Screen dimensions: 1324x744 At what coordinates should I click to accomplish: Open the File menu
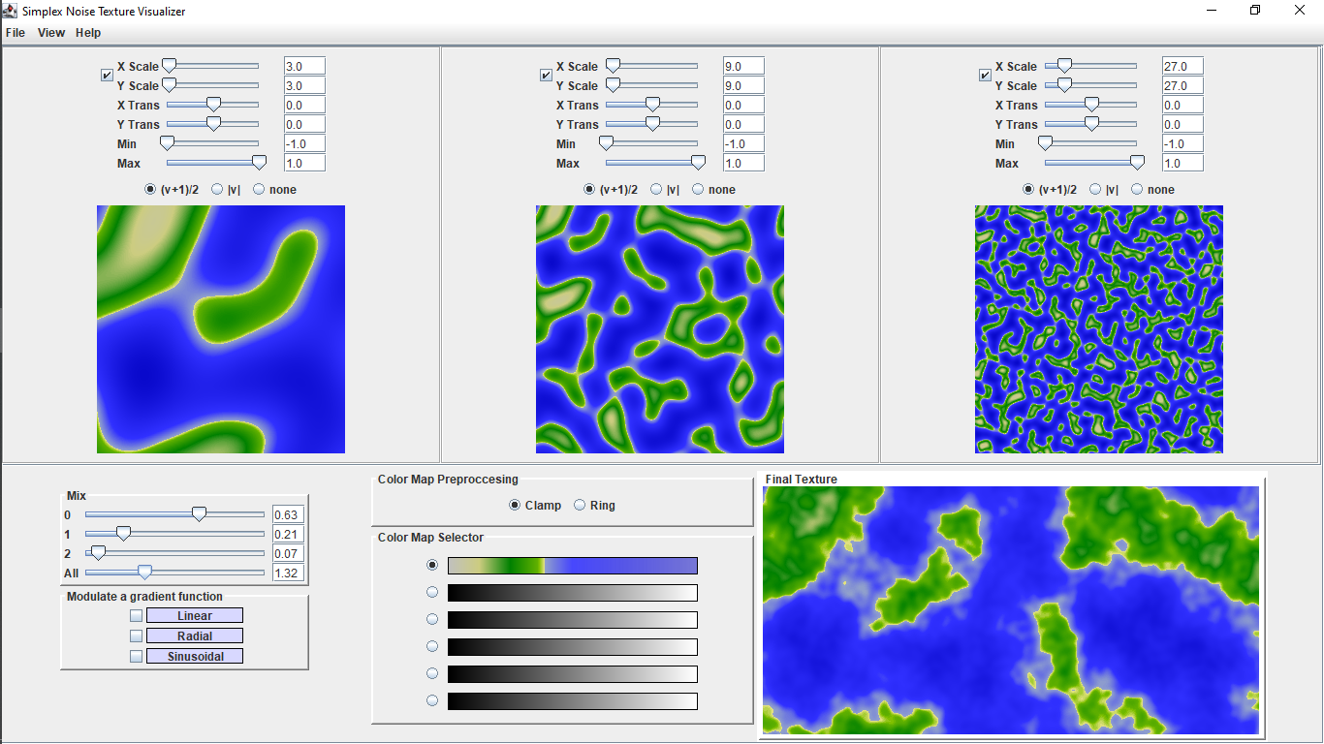(15, 33)
